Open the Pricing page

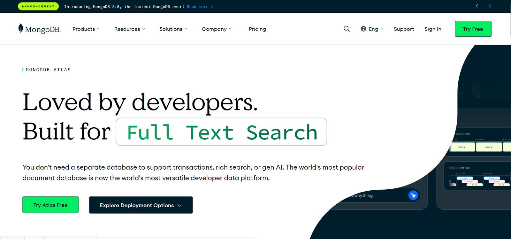[257, 29]
